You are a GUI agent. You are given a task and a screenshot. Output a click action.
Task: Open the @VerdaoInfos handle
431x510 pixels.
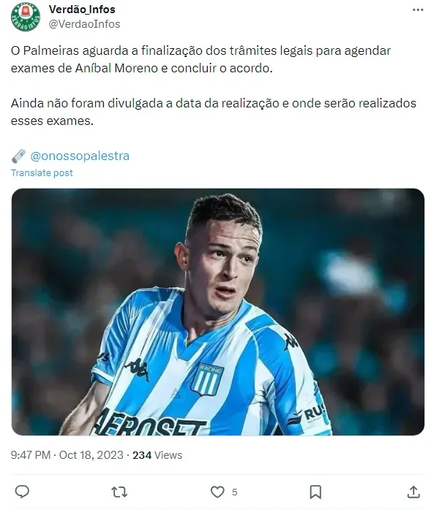(x=84, y=24)
